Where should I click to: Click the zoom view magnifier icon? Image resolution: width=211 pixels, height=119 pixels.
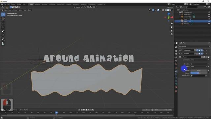coord(172,23)
